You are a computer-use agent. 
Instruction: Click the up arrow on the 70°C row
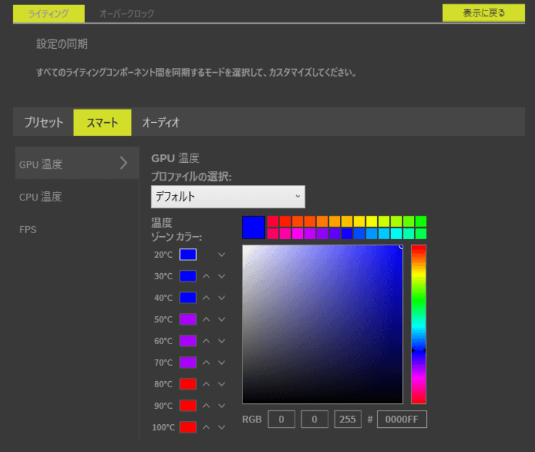pyautogui.click(x=206, y=363)
